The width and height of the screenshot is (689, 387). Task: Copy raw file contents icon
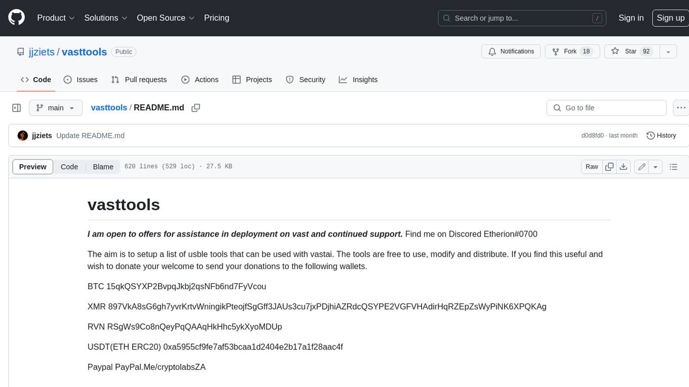(609, 167)
